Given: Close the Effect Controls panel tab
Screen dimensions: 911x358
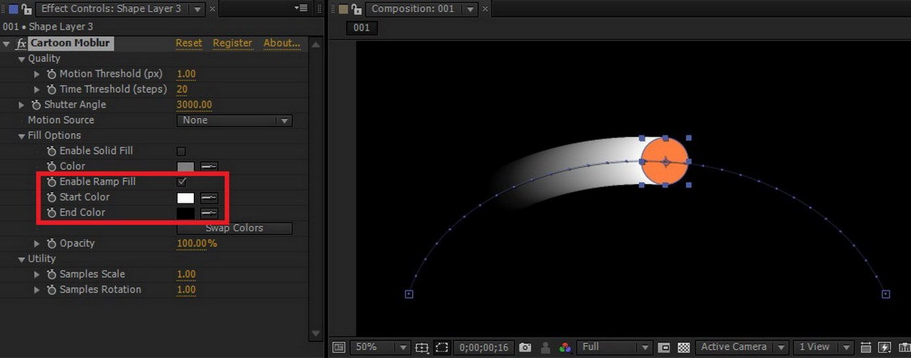Looking at the screenshot, I should [x=213, y=9].
